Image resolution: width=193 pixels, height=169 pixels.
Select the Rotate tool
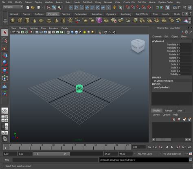[5, 63]
